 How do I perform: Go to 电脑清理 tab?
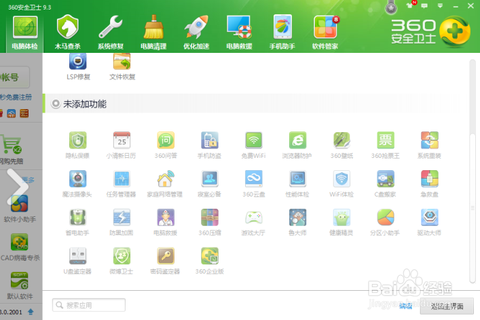click(x=153, y=33)
